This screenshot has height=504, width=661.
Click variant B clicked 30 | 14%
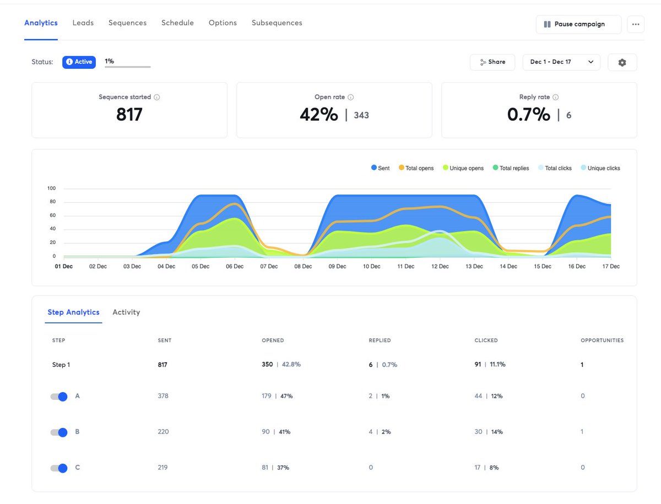(x=489, y=432)
